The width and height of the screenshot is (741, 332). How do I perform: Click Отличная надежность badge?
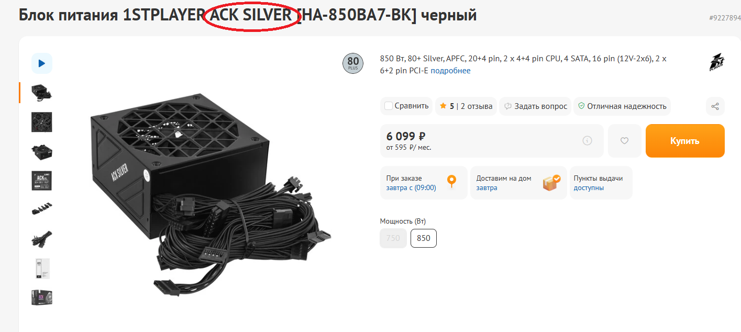tap(622, 106)
